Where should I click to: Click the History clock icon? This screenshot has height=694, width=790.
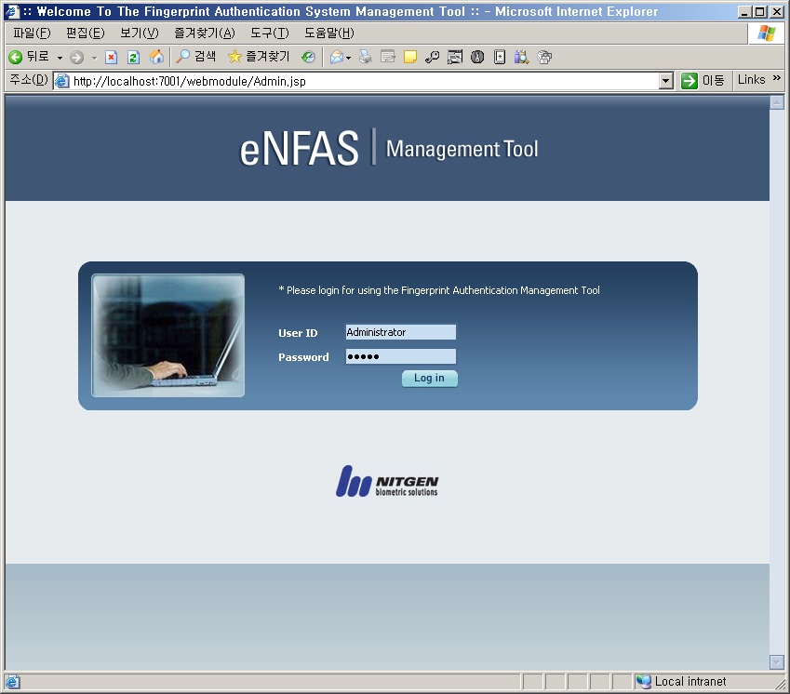[308, 57]
